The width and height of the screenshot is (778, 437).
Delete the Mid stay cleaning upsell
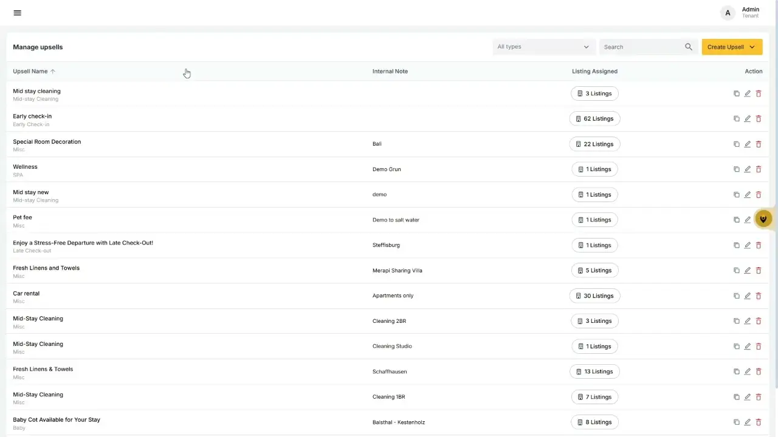tap(759, 93)
